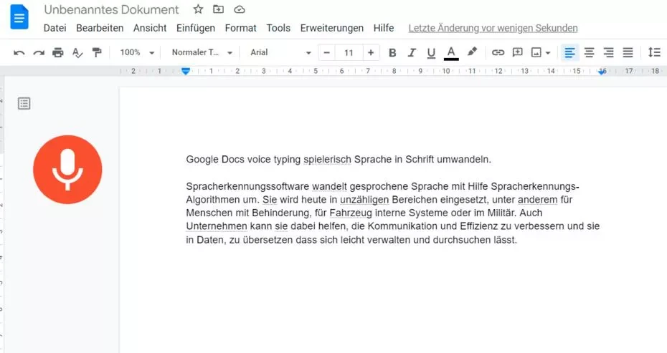Rename the Unbenanntes Dokument title
This screenshot has width=667, height=353.
[111, 9]
